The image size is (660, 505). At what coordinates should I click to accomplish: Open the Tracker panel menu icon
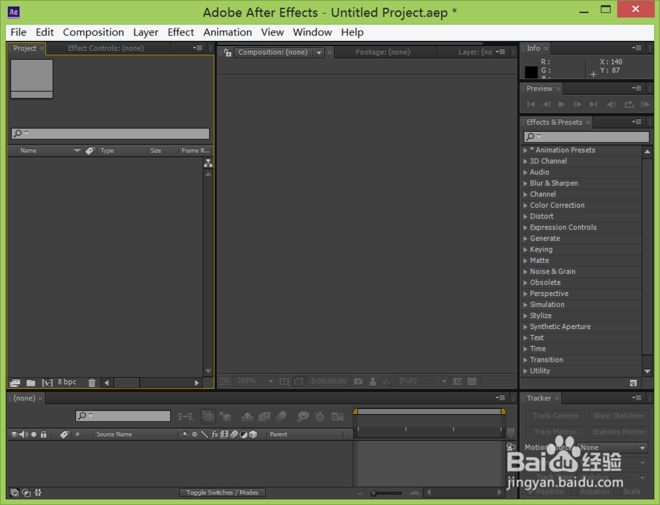(636, 398)
